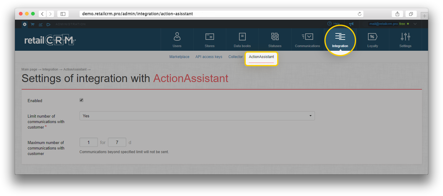Click the Safari address bar
This screenshot has width=443, height=196.
click(x=221, y=14)
